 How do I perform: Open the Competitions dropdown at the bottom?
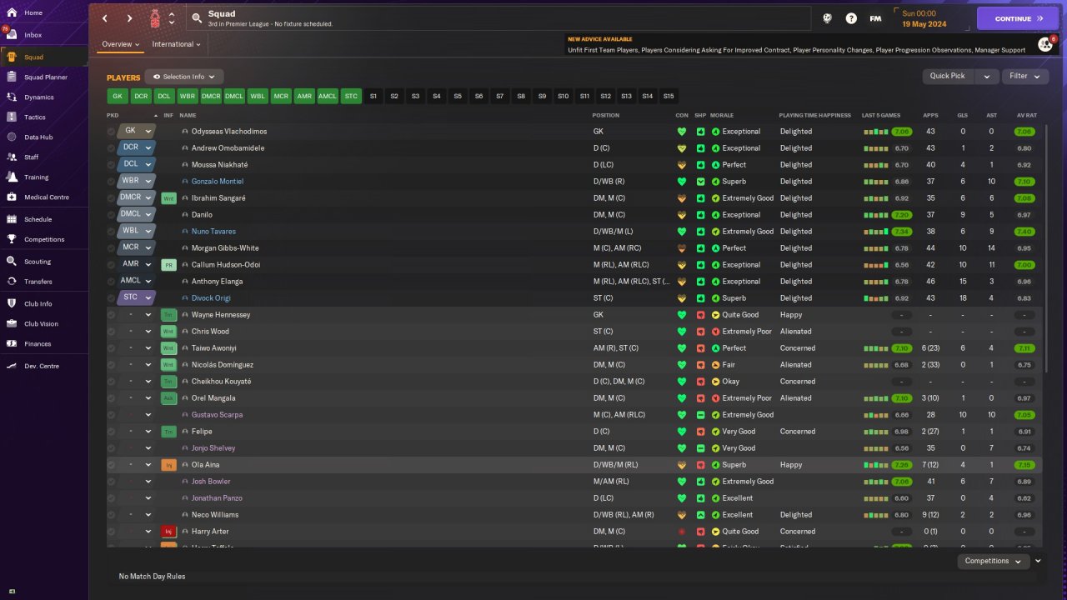tap(992, 561)
